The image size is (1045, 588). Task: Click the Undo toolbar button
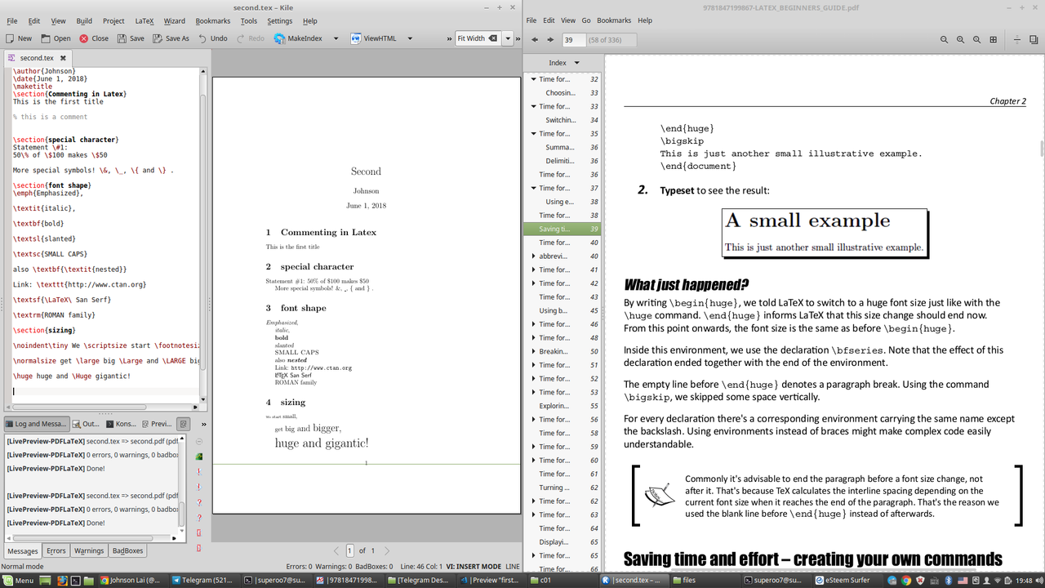pyautogui.click(x=212, y=38)
